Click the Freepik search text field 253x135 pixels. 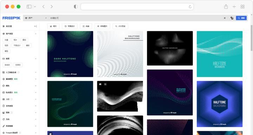coord(136,18)
